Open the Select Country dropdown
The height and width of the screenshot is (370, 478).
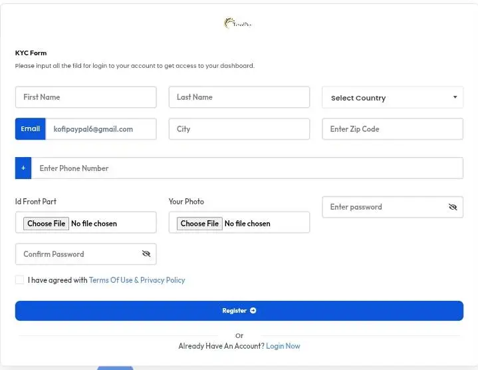tap(392, 98)
